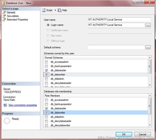Open View connection properties link

(22, 105)
